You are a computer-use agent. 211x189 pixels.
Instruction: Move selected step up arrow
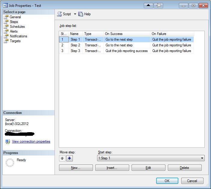(62, 158)
